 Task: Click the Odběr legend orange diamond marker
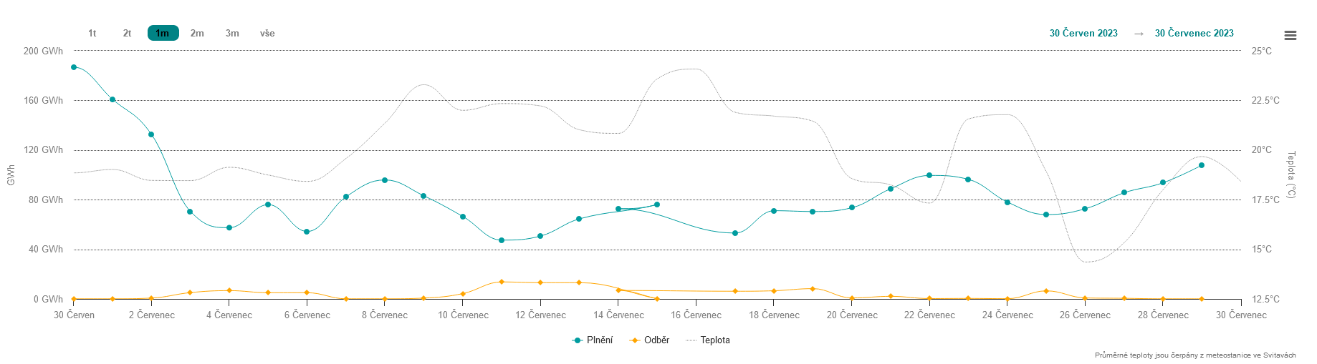[x=635, y=340]
